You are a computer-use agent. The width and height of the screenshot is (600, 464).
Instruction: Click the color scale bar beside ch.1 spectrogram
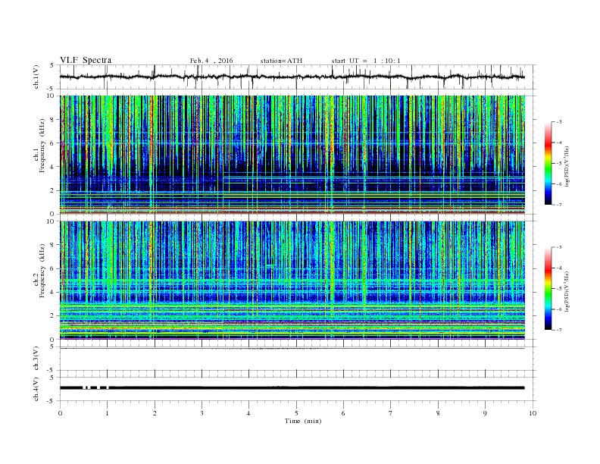pyautogui.click(x=548, y=164)
